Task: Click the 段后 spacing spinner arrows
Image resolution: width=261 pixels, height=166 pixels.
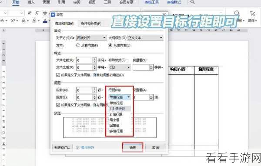Action: point(94,97)
